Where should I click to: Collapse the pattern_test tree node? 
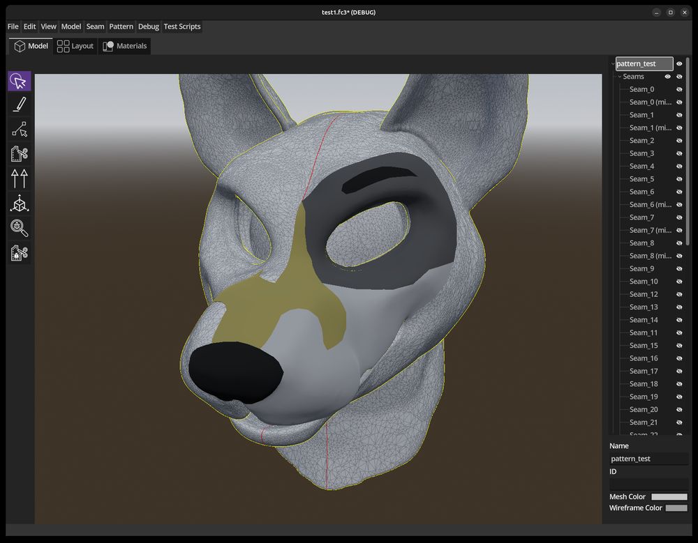pyautogui.click(x=613, y=63)
